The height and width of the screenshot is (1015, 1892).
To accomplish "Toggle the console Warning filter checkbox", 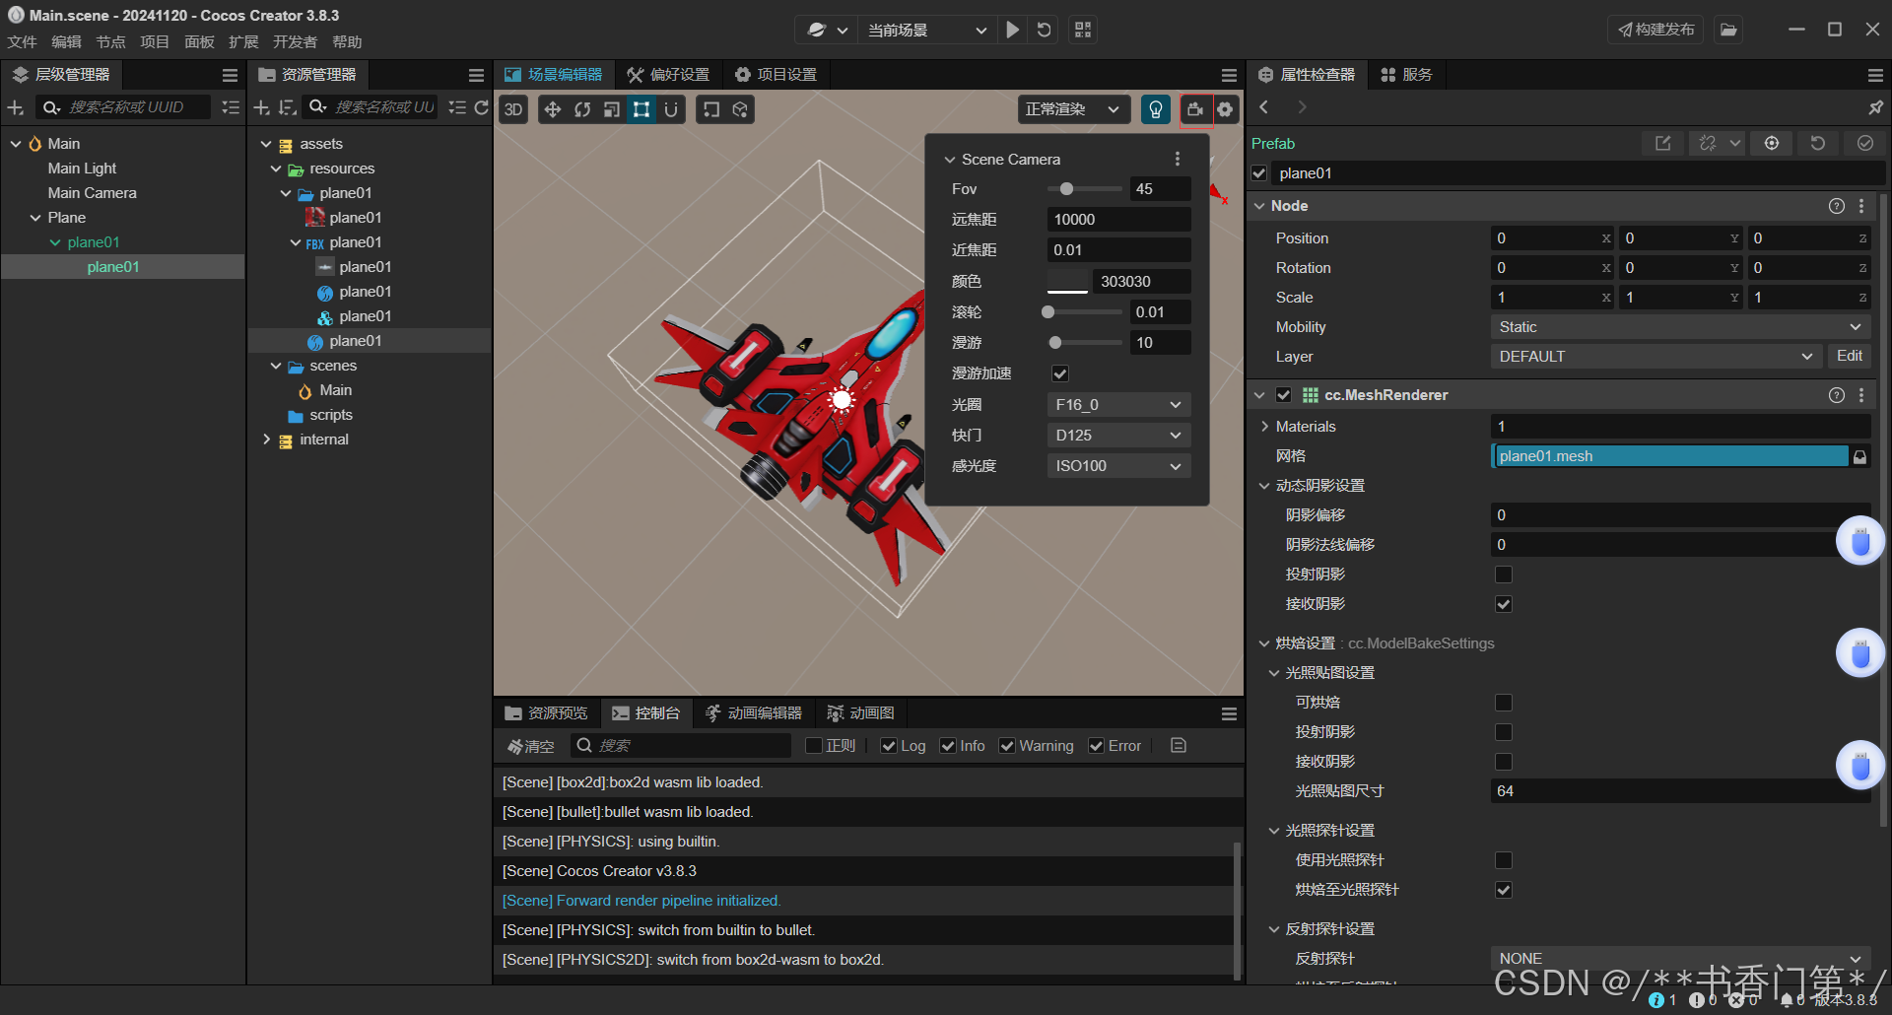I will point(1007,746).
